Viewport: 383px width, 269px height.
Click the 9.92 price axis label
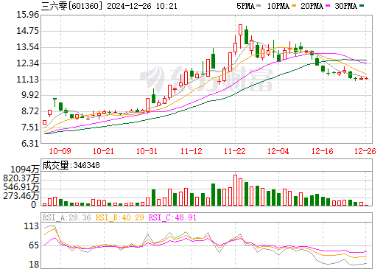click(x=30, y=95)
